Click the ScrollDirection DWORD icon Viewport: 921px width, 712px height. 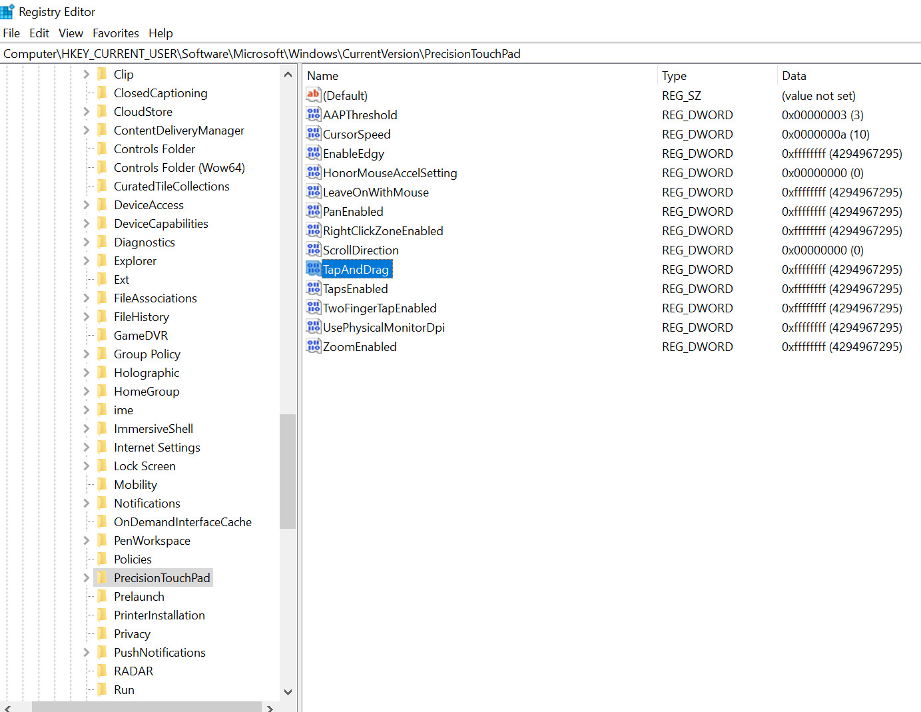click(x=314, y=250)
